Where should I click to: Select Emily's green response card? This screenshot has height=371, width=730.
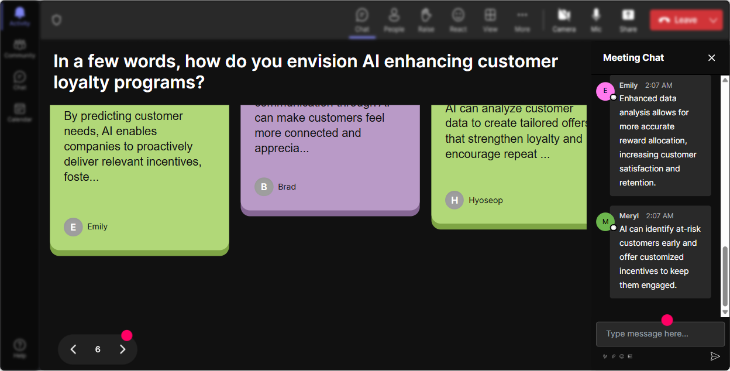coord(139,180)
